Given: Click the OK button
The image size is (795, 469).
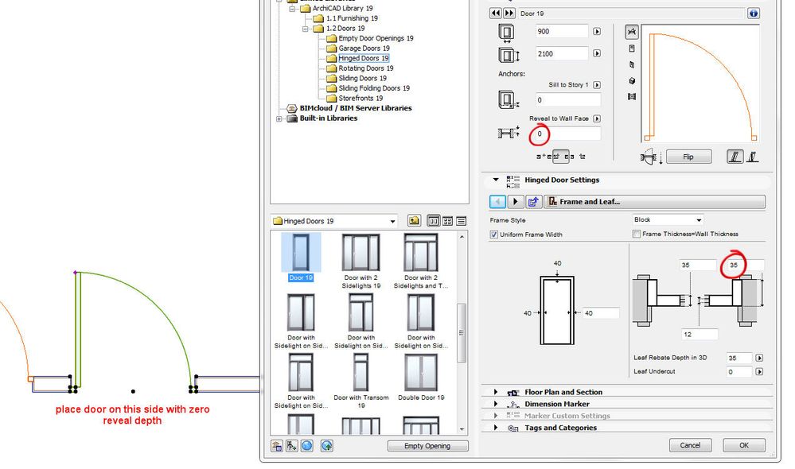Looking at the screenshot, I should click(744, 445).
